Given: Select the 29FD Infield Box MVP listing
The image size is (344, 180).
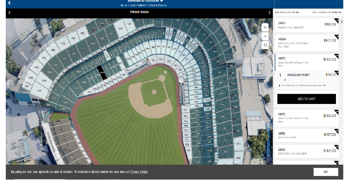Looking at the screenshot, I should [306, 135].
